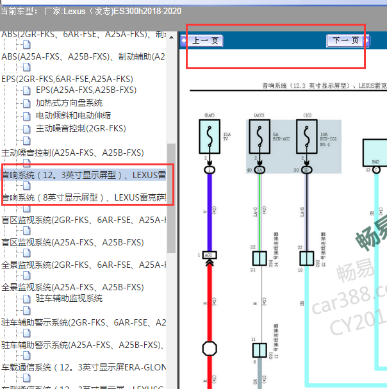Select ABS(A25A-FXS、A25B-FXS)、制动辅助 tree entry

pos(83,56)
